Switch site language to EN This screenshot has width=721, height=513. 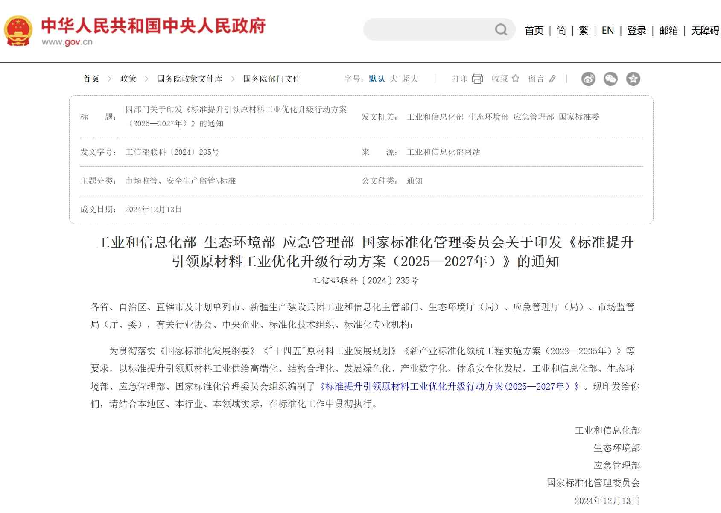[607, 31]
